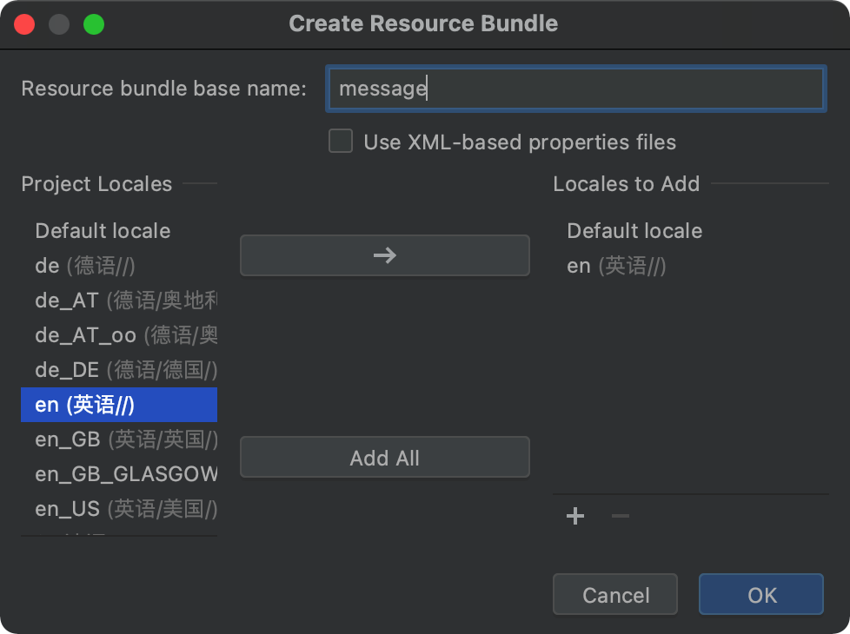
Task: Click the Add All button
Action: tap(385, 458)
